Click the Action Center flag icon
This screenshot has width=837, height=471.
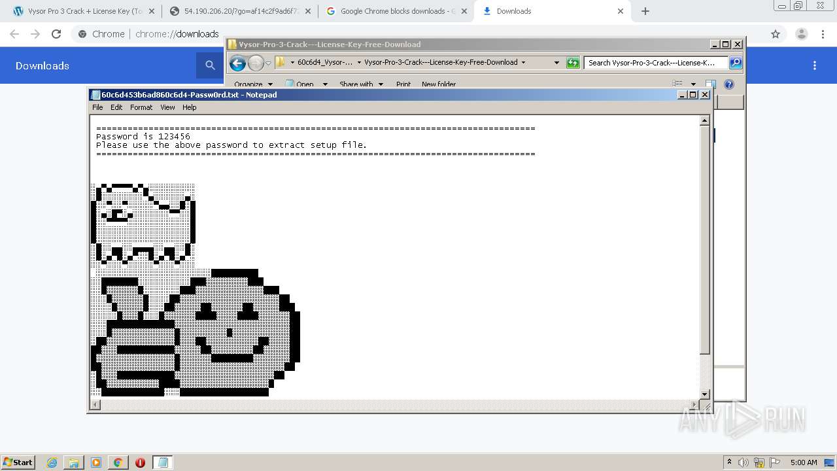[x=775, y=462]
